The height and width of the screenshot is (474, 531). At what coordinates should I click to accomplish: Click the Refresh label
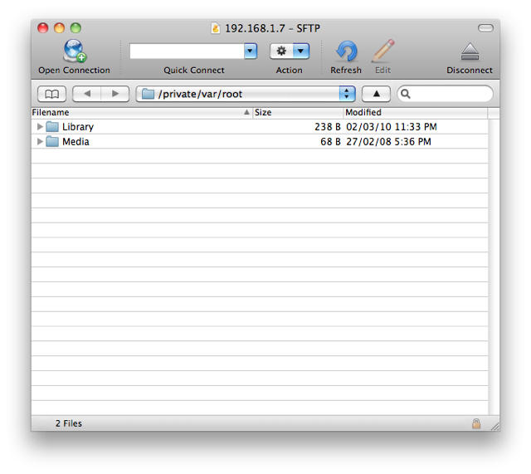(346, 70)
